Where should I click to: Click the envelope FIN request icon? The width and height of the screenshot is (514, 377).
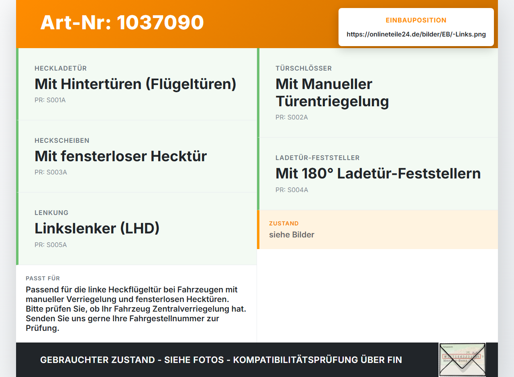pyautogui.click(x=462, y=360)
